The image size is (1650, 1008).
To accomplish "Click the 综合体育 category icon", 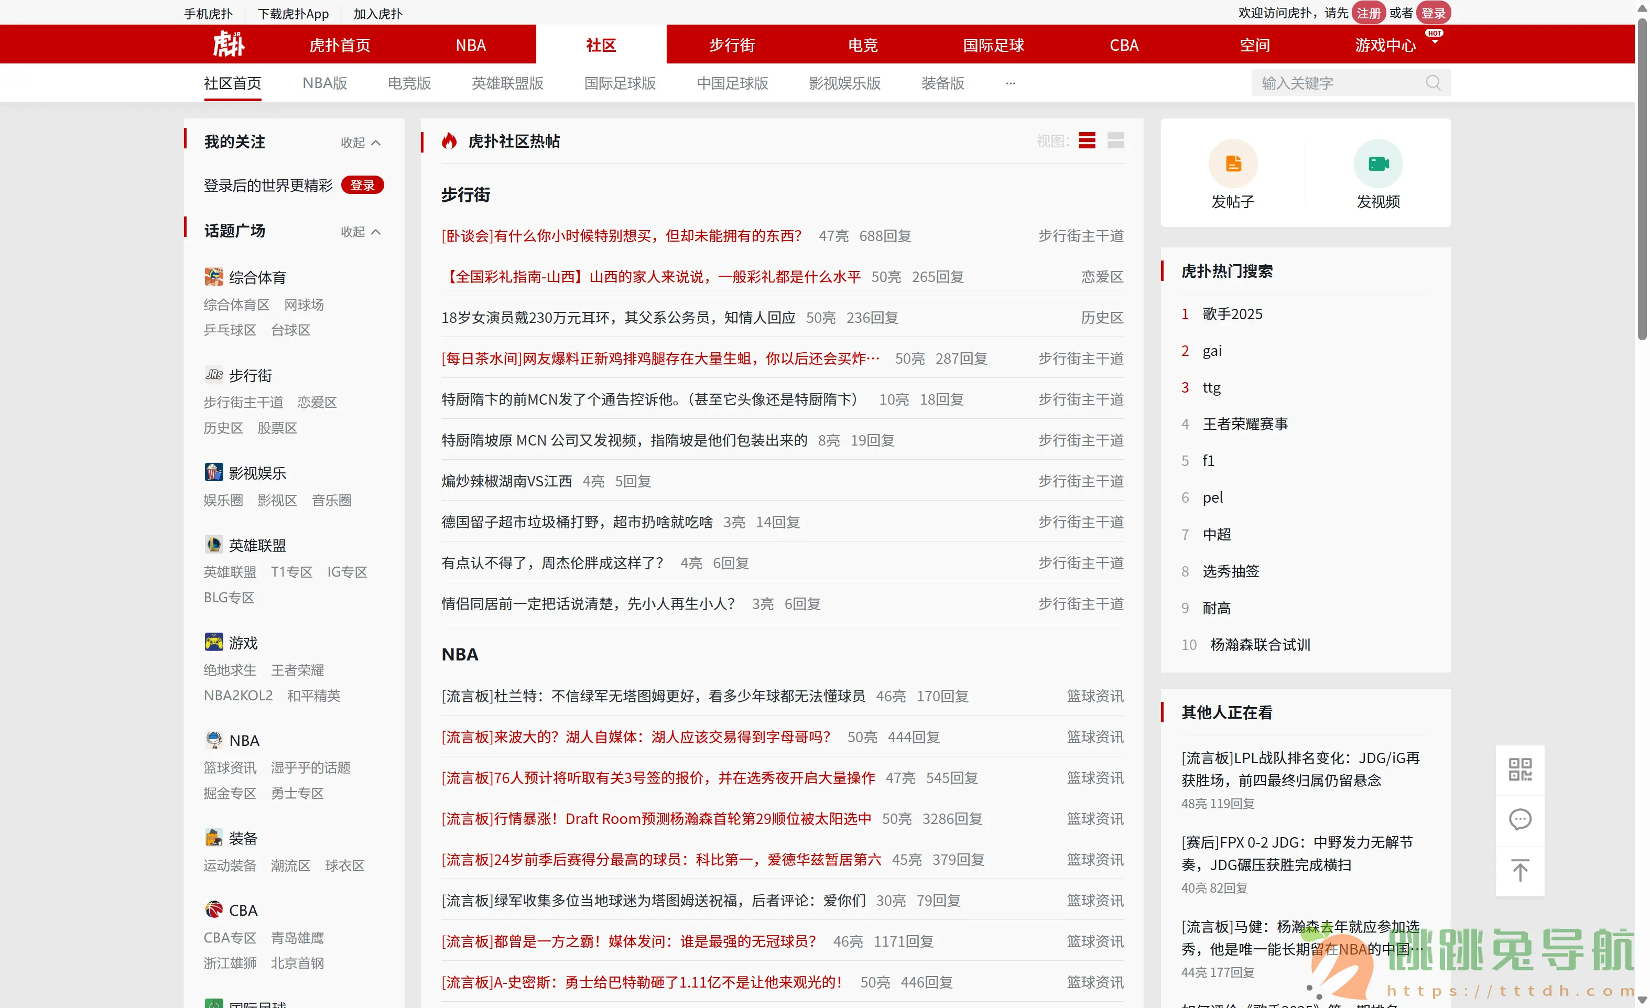I will pyautogui.click(x=214, y=277).
